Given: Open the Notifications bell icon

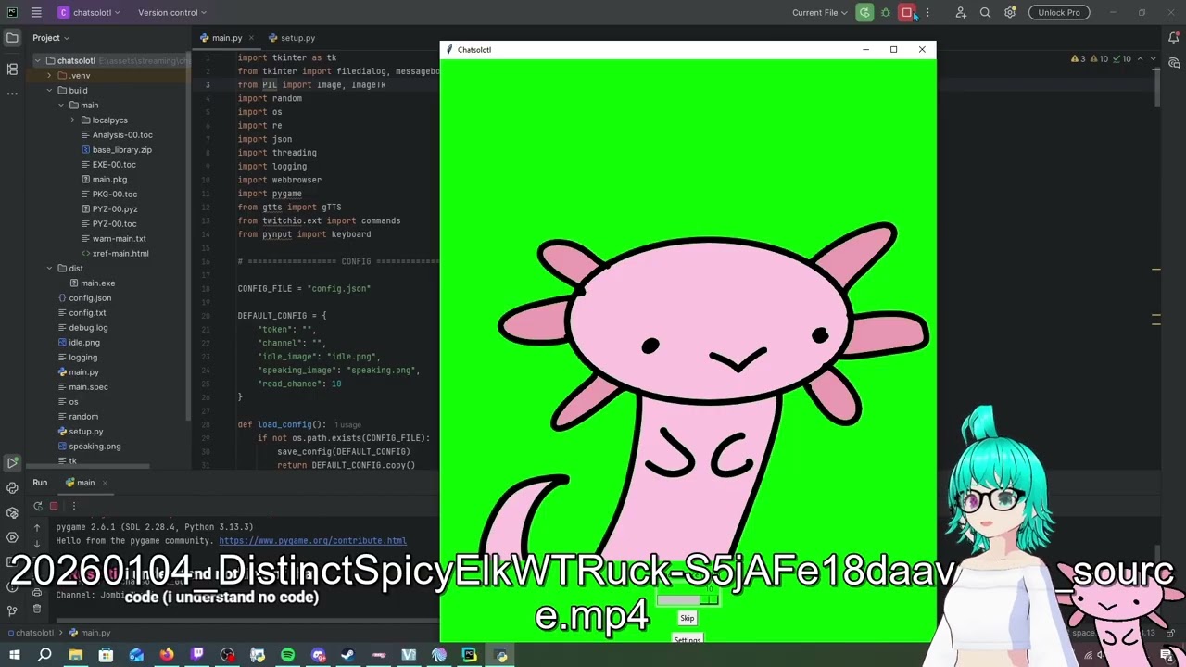Looking at the screenshot, I should (x=1174, y=38).
